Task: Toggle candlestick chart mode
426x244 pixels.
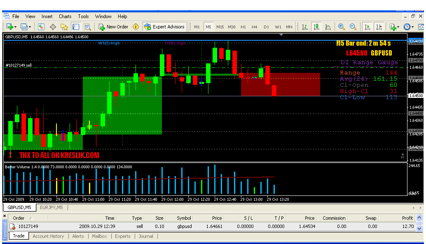Action: point(316,27)
